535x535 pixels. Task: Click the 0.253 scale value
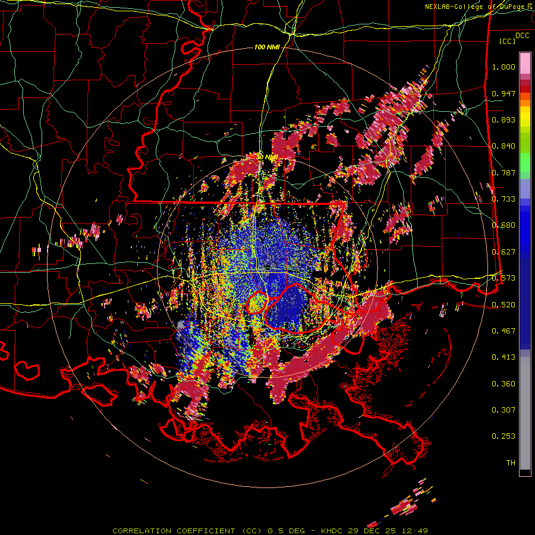(x=503, y=436)
